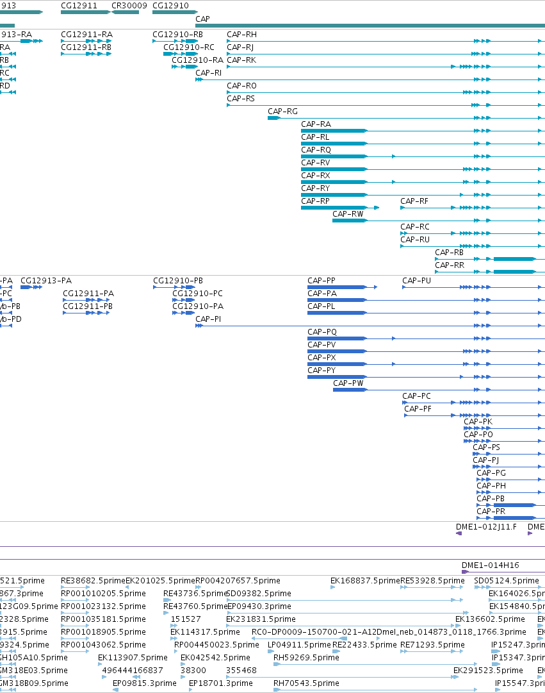Click the CAP-RG transcript label
Image resolution: width=545 pixels, height=693 pixels.
282,112
